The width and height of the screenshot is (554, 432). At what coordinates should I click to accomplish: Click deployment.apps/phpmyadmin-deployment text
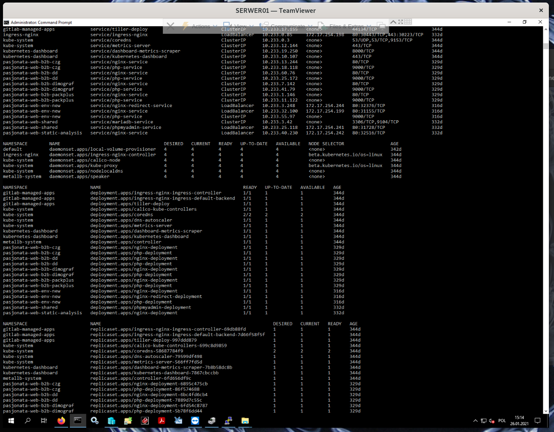click(141, 307)
